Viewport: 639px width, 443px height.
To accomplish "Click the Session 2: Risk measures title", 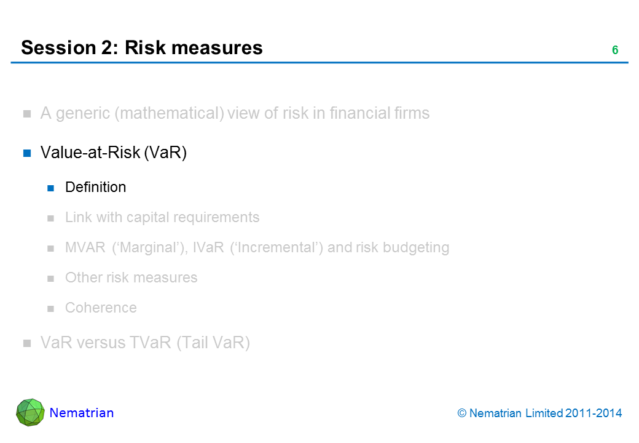I will coord(142,47).
